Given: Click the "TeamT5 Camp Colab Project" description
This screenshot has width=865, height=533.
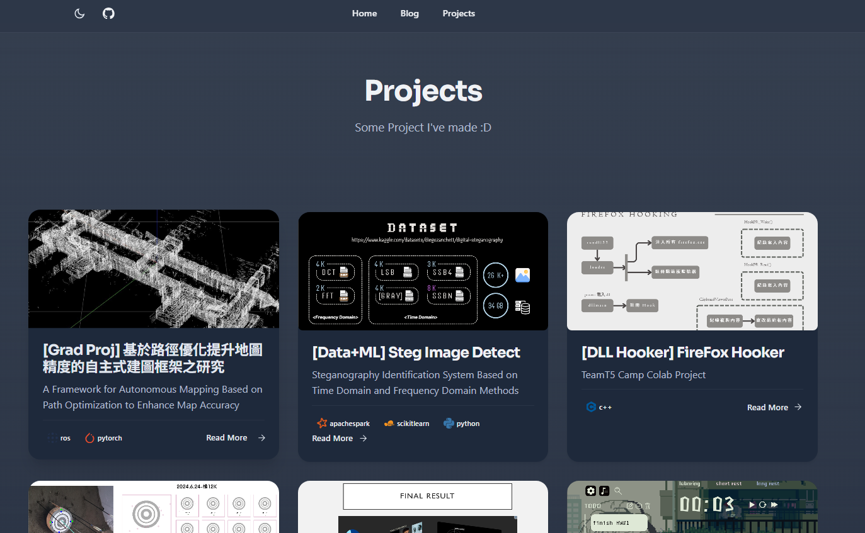Looking at the screenshot, I should click(x=643, y=375).
